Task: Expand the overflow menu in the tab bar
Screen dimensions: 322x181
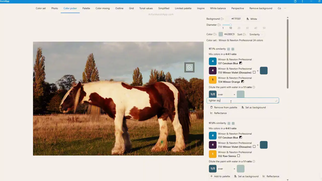Action: point(285,8)
